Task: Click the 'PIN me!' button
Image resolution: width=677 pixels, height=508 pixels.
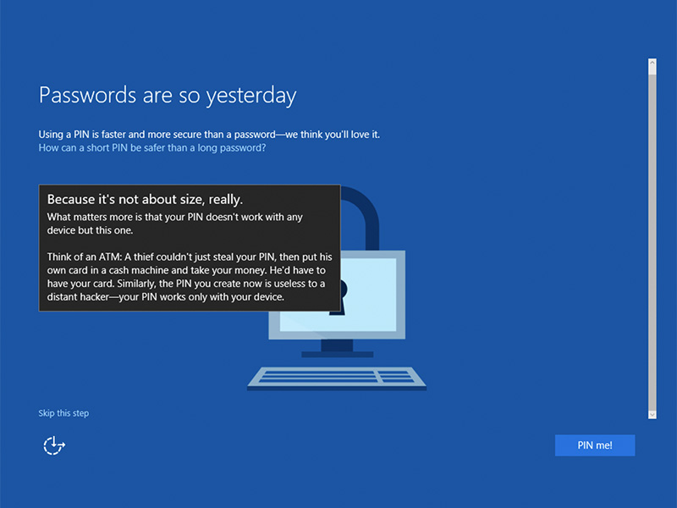Action: point(594,445)
